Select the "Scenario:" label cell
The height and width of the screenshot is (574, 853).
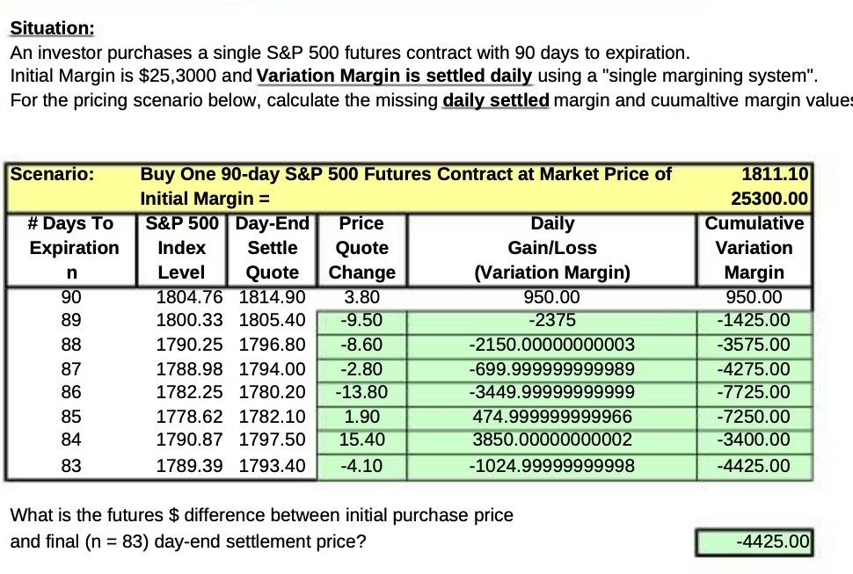click(x=51, y=174)
